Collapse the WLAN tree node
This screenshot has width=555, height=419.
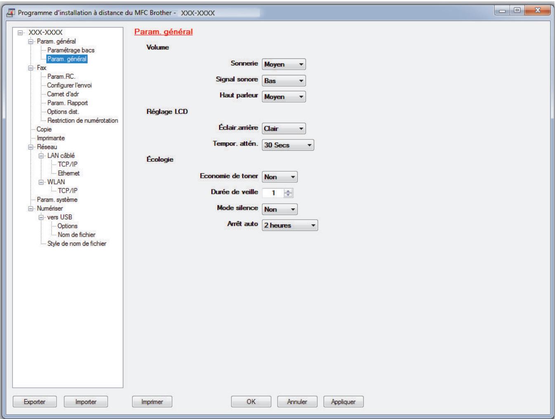click(x=41, y=182)
